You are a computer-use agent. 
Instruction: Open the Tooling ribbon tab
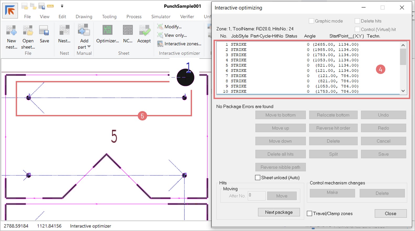pos(109,16)
